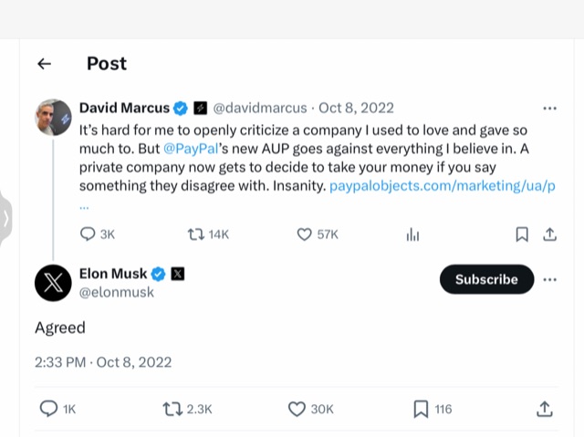The height and width of the screenshot is (437, 584).
Task: Repost Elon Musk's post with 2.3K reposts
Action: [x=172, y=410]
